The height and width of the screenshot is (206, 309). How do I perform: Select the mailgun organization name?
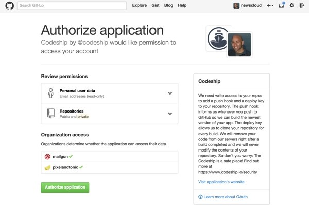click(x=60, y=157)
